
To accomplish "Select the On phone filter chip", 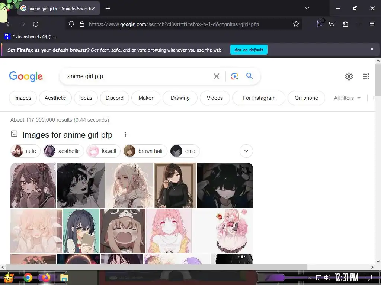I will [306, 98].
